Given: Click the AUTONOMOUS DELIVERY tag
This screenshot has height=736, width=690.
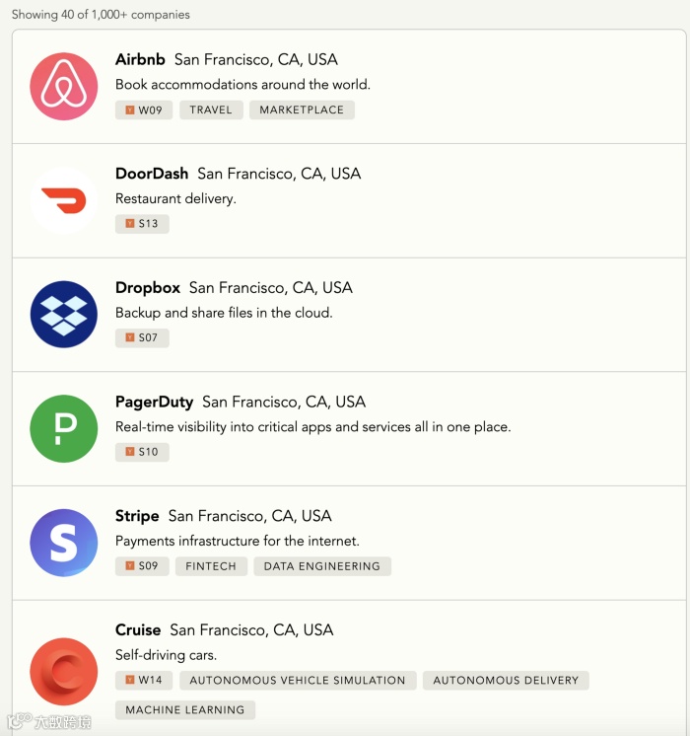Looking at the screenshot, I should coord(506,680).
